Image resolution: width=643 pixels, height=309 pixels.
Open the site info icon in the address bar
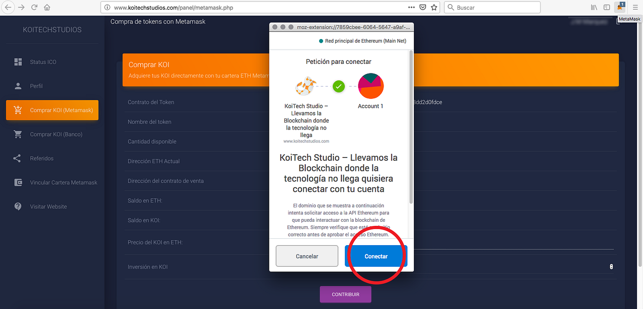pos(107,7)
